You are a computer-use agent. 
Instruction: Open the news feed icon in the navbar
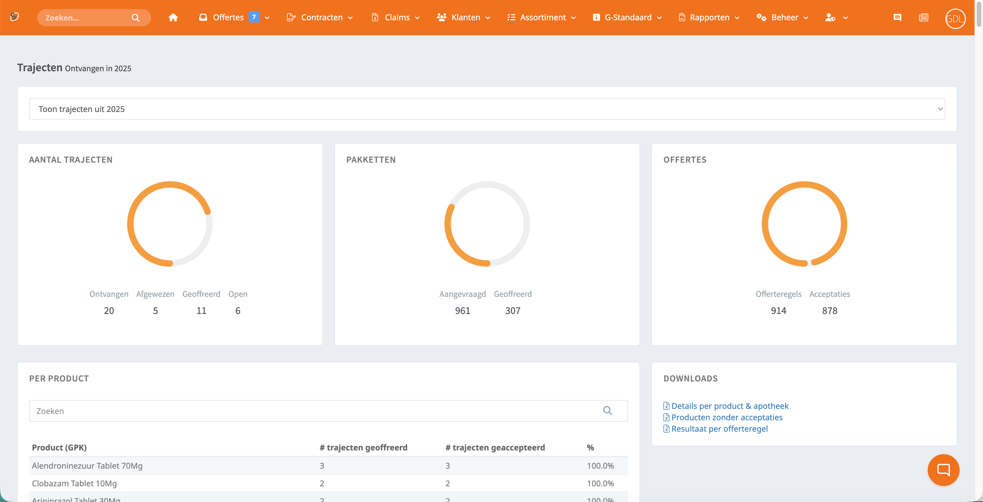point(923,18)
